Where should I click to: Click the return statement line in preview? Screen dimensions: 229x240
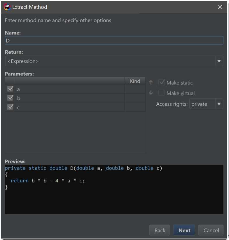click(x=48, y=181)
